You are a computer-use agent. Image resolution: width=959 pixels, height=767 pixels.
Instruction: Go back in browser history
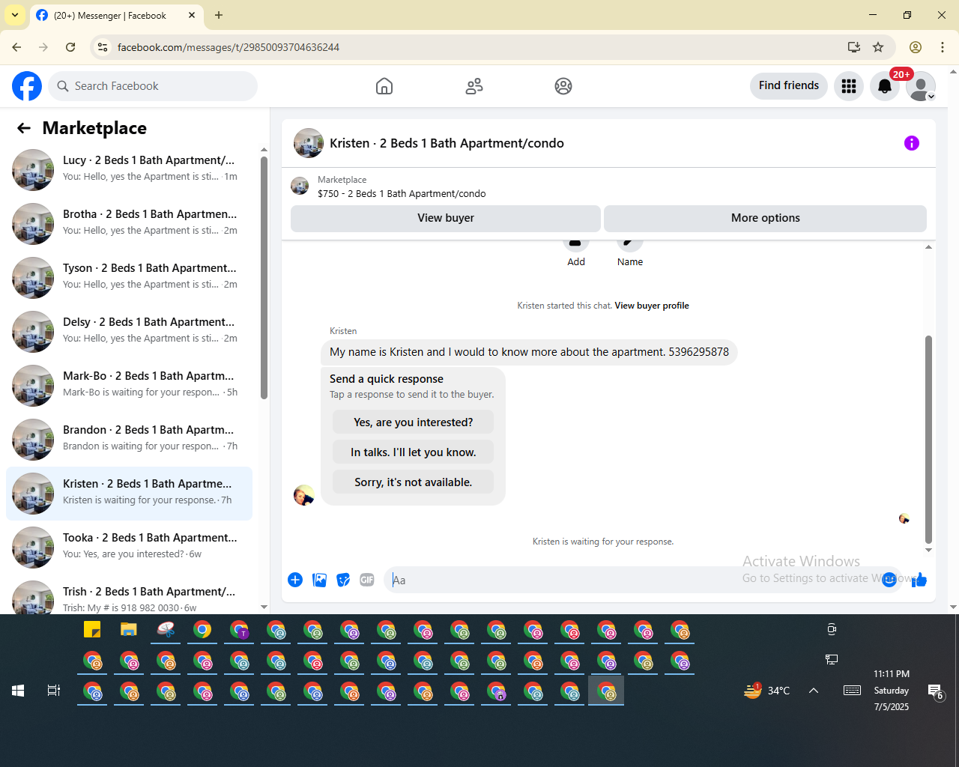[16, 47]
